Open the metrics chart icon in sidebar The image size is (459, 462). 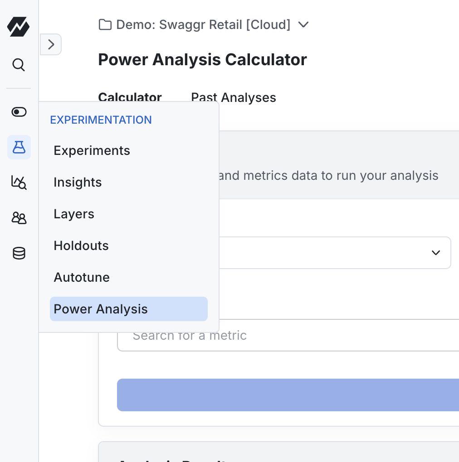pos(19,183)
